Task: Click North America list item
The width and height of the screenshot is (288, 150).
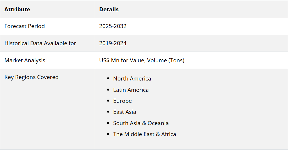Action: tap(132, 78)
